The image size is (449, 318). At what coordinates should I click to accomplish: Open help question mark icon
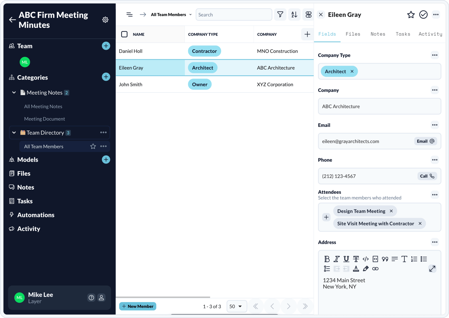pyautogui.click(x=91, y=298)
